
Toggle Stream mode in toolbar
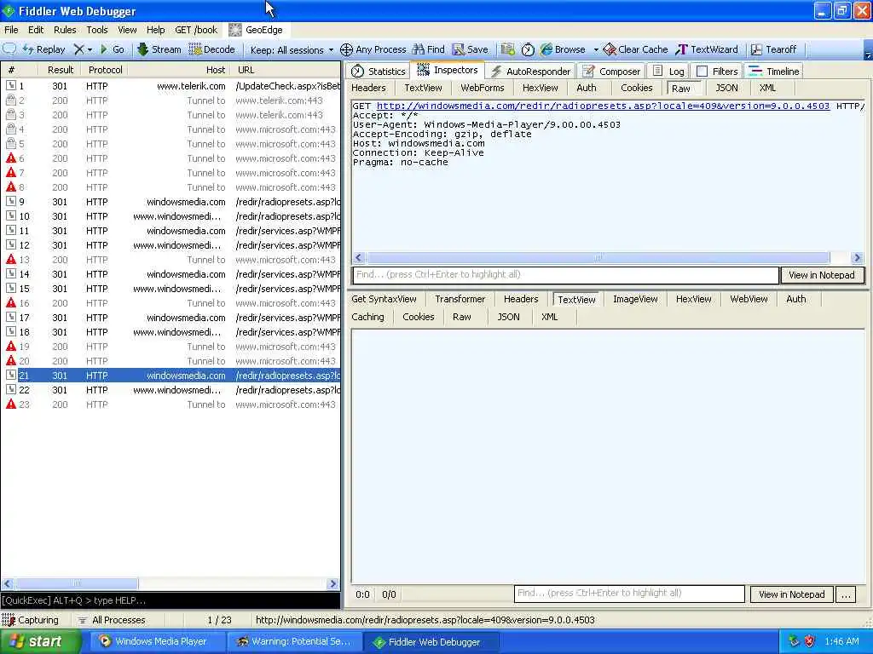click(x=159, y=49)
